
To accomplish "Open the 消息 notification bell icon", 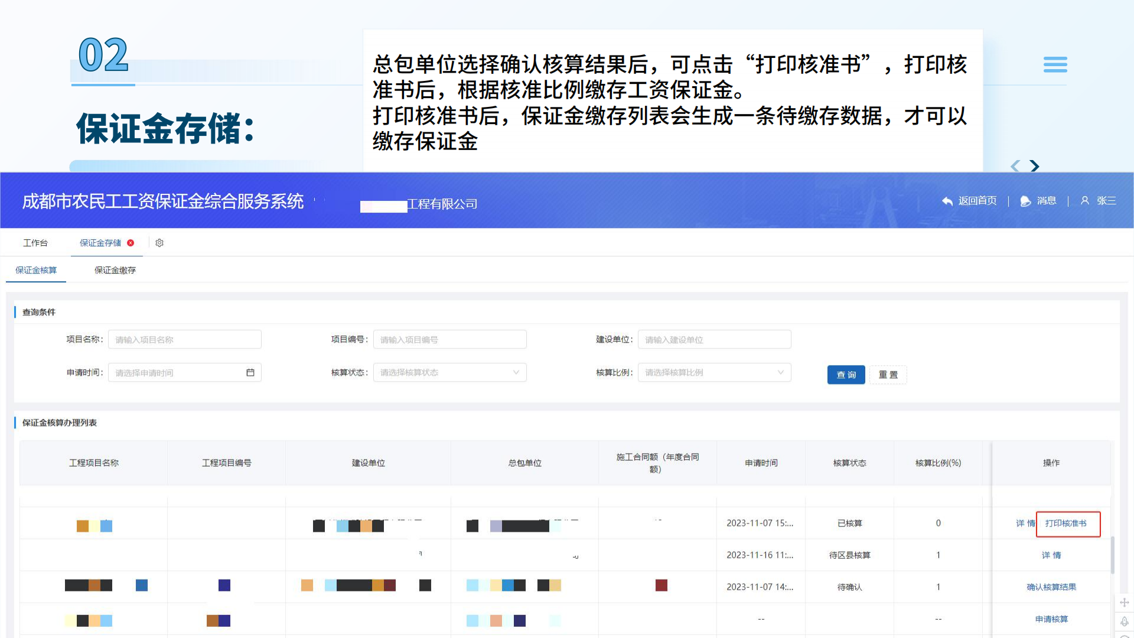I will 1025,201.
